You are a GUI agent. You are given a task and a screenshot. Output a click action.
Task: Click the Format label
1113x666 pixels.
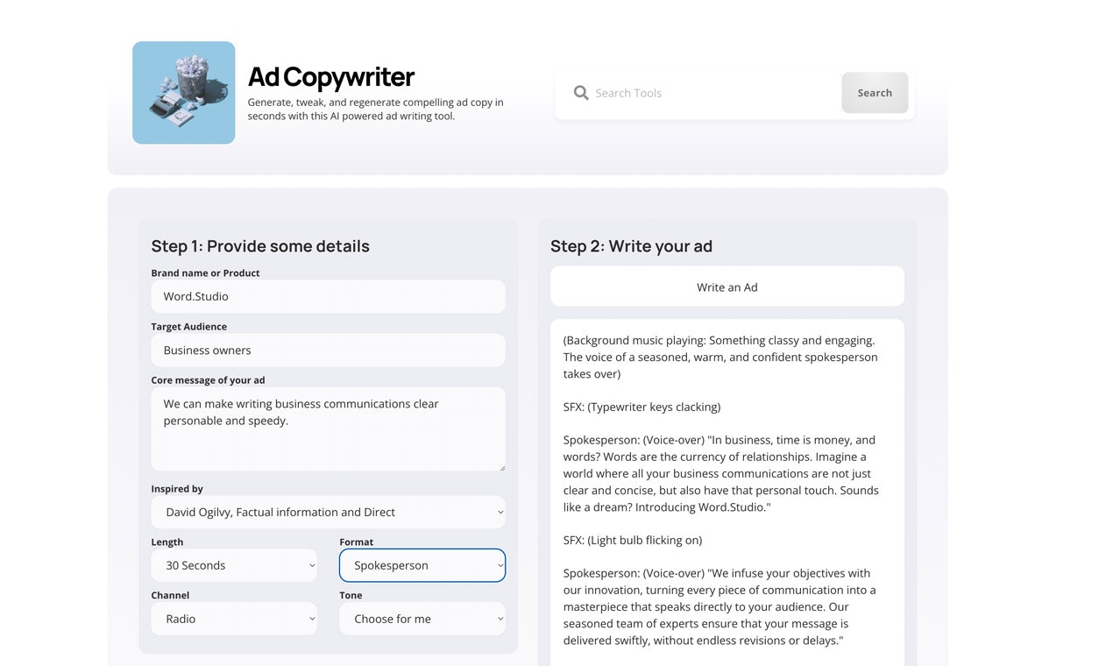(357, 542)
